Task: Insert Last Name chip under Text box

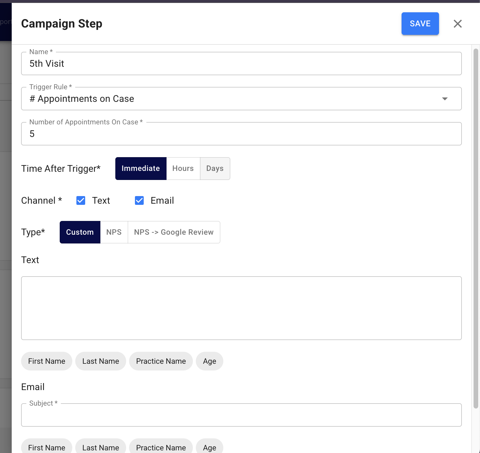Action: point(101,361)
